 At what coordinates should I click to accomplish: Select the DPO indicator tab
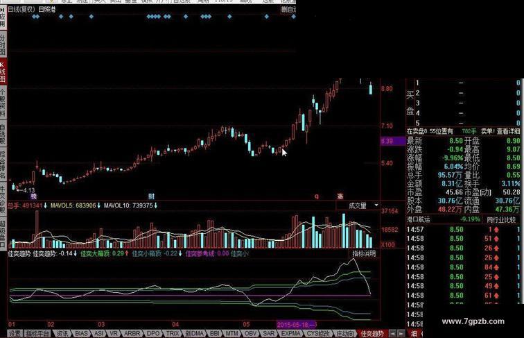click(x=153, y=334)
